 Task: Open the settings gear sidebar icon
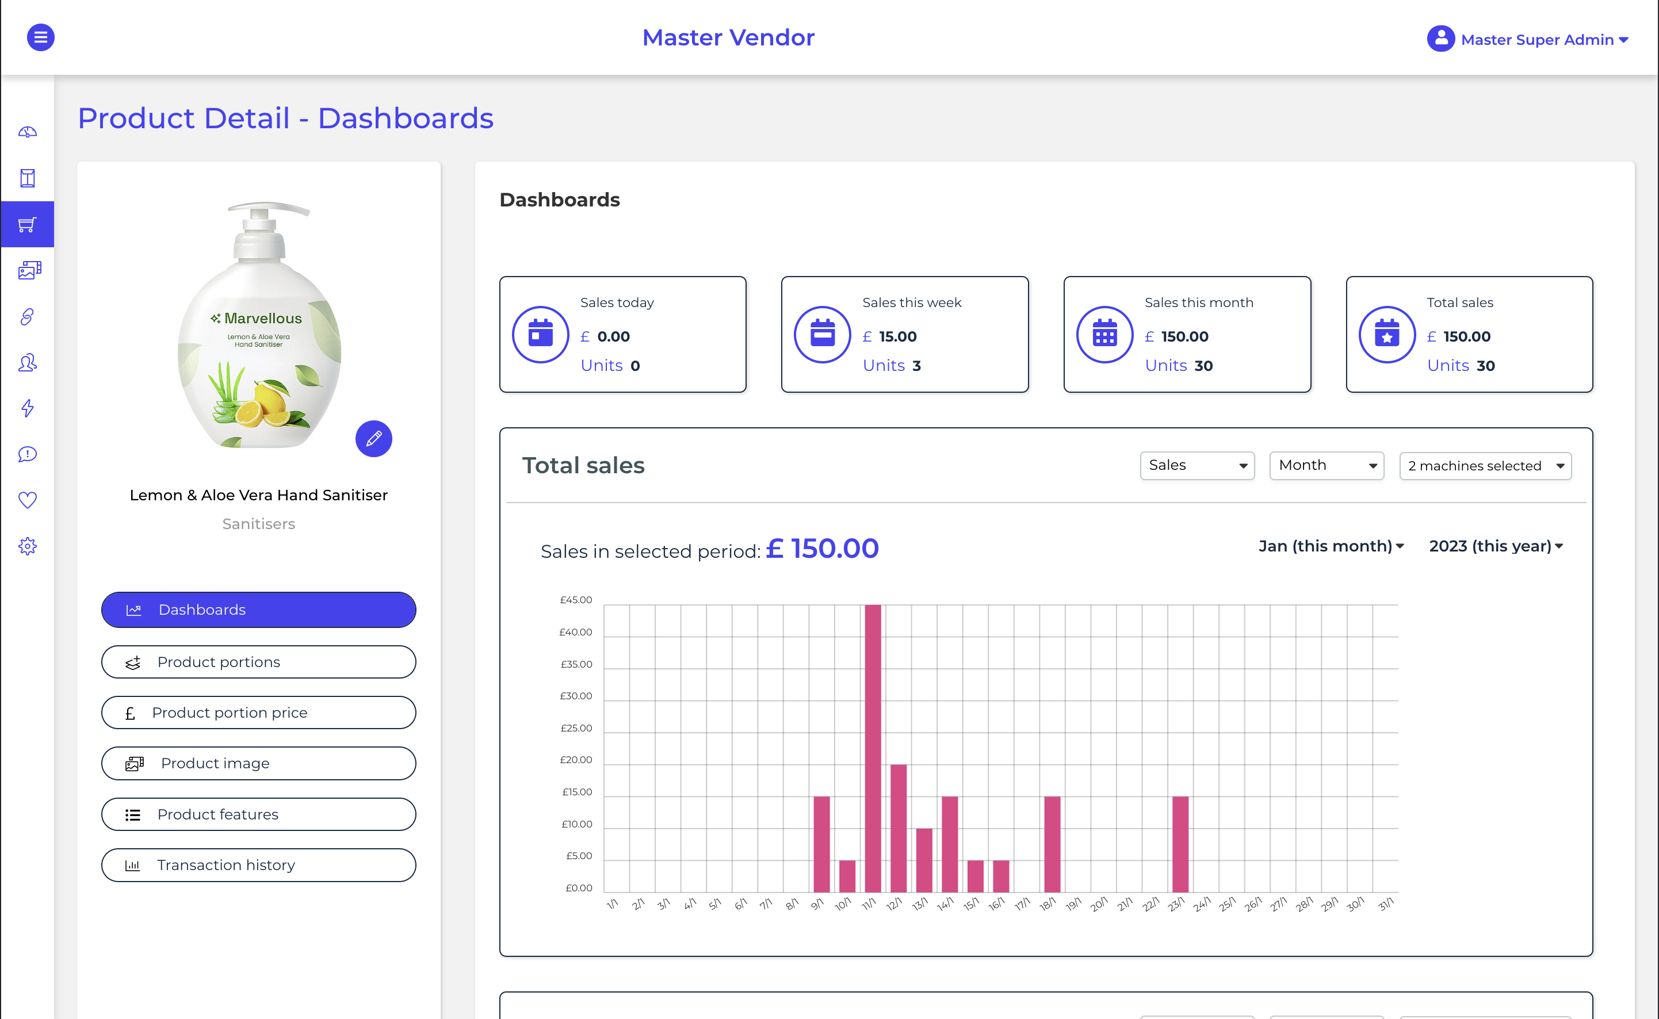[x=28, y=546]
